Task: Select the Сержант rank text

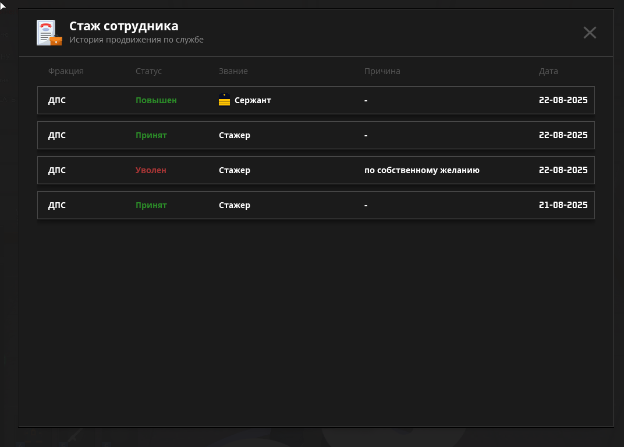Action: [253, 100]
